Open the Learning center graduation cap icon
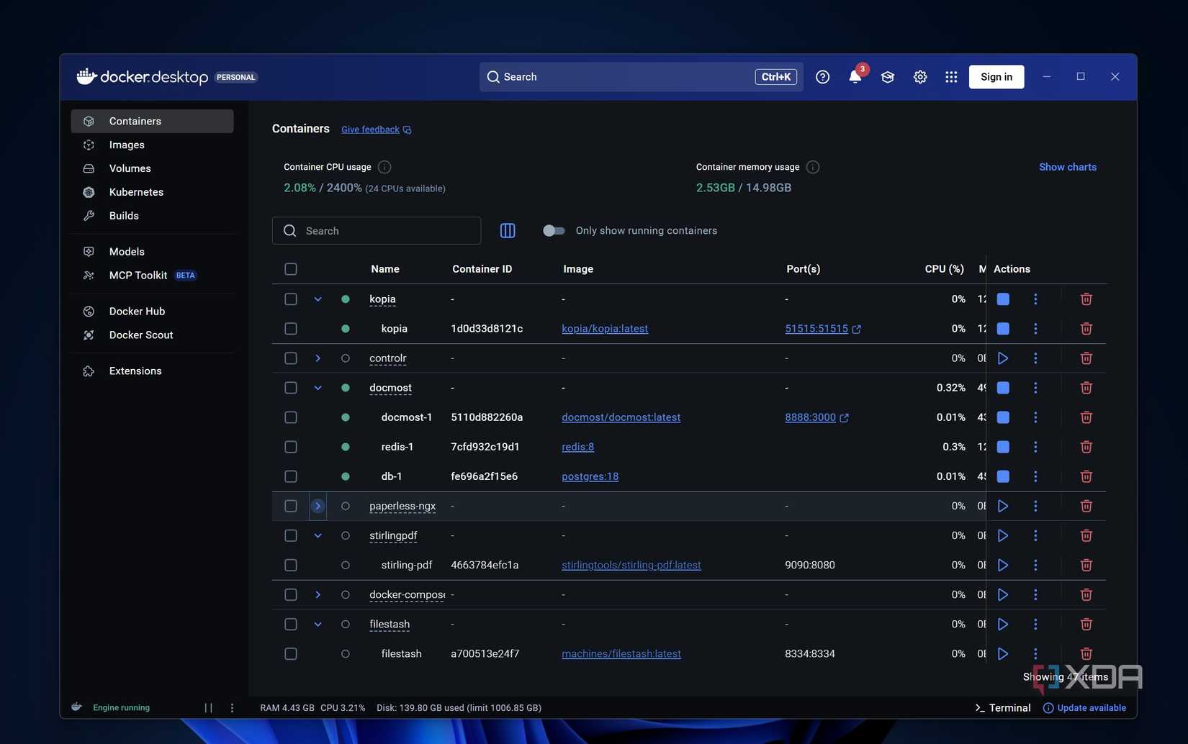The image size is (1188, 744). (888, 77)
